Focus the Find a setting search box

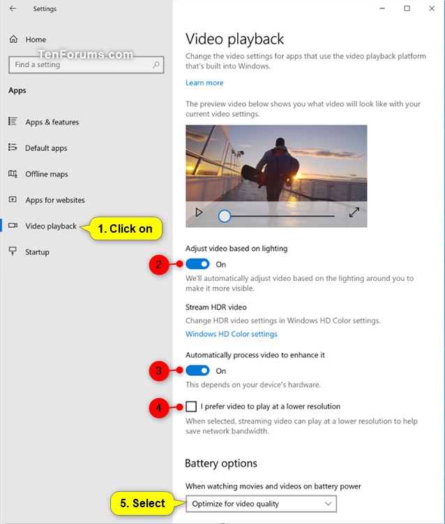click(x=86, y=64)
